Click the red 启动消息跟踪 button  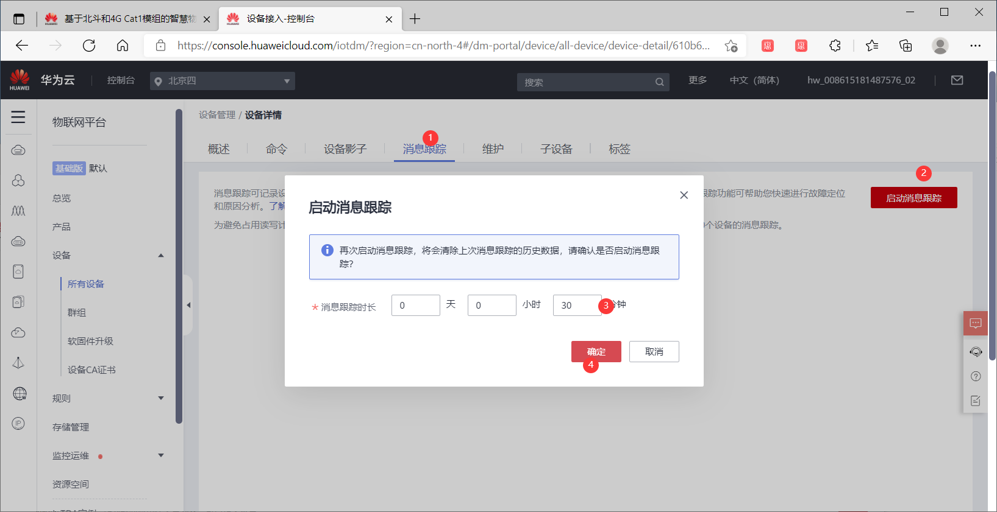coord(914,198)
